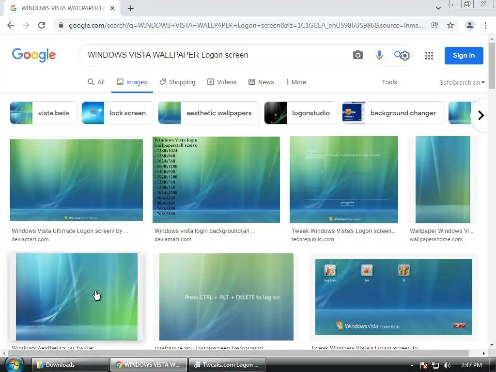Open the login wallpapers all sizes image

[x=216, y=180]
